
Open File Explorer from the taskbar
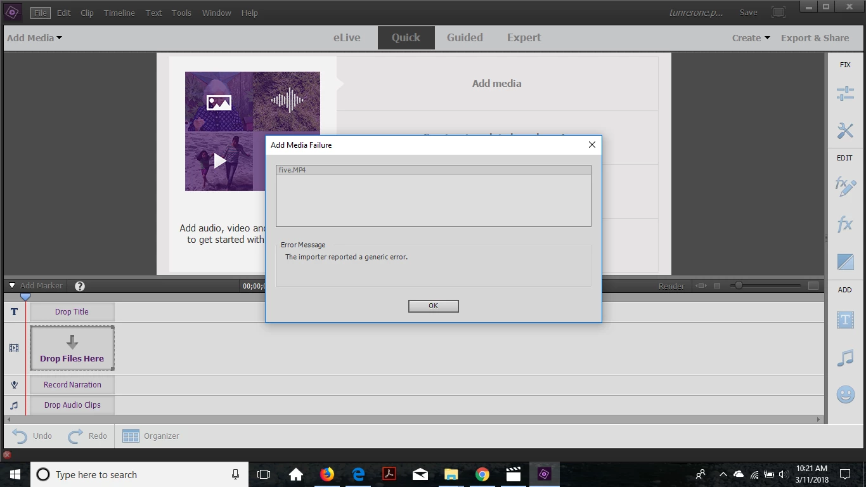pyautogui.click(x=451, y=474)
